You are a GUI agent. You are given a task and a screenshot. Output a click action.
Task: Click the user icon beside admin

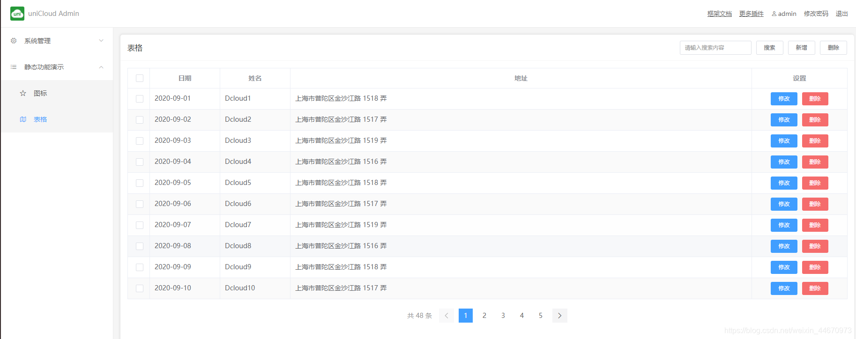774,14
